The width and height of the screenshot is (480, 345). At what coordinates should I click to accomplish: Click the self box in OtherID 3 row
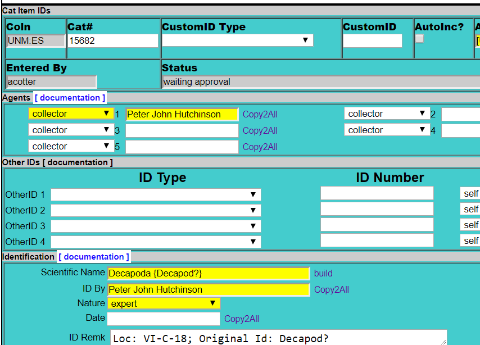pyautogui.click(x=470, y=225)
